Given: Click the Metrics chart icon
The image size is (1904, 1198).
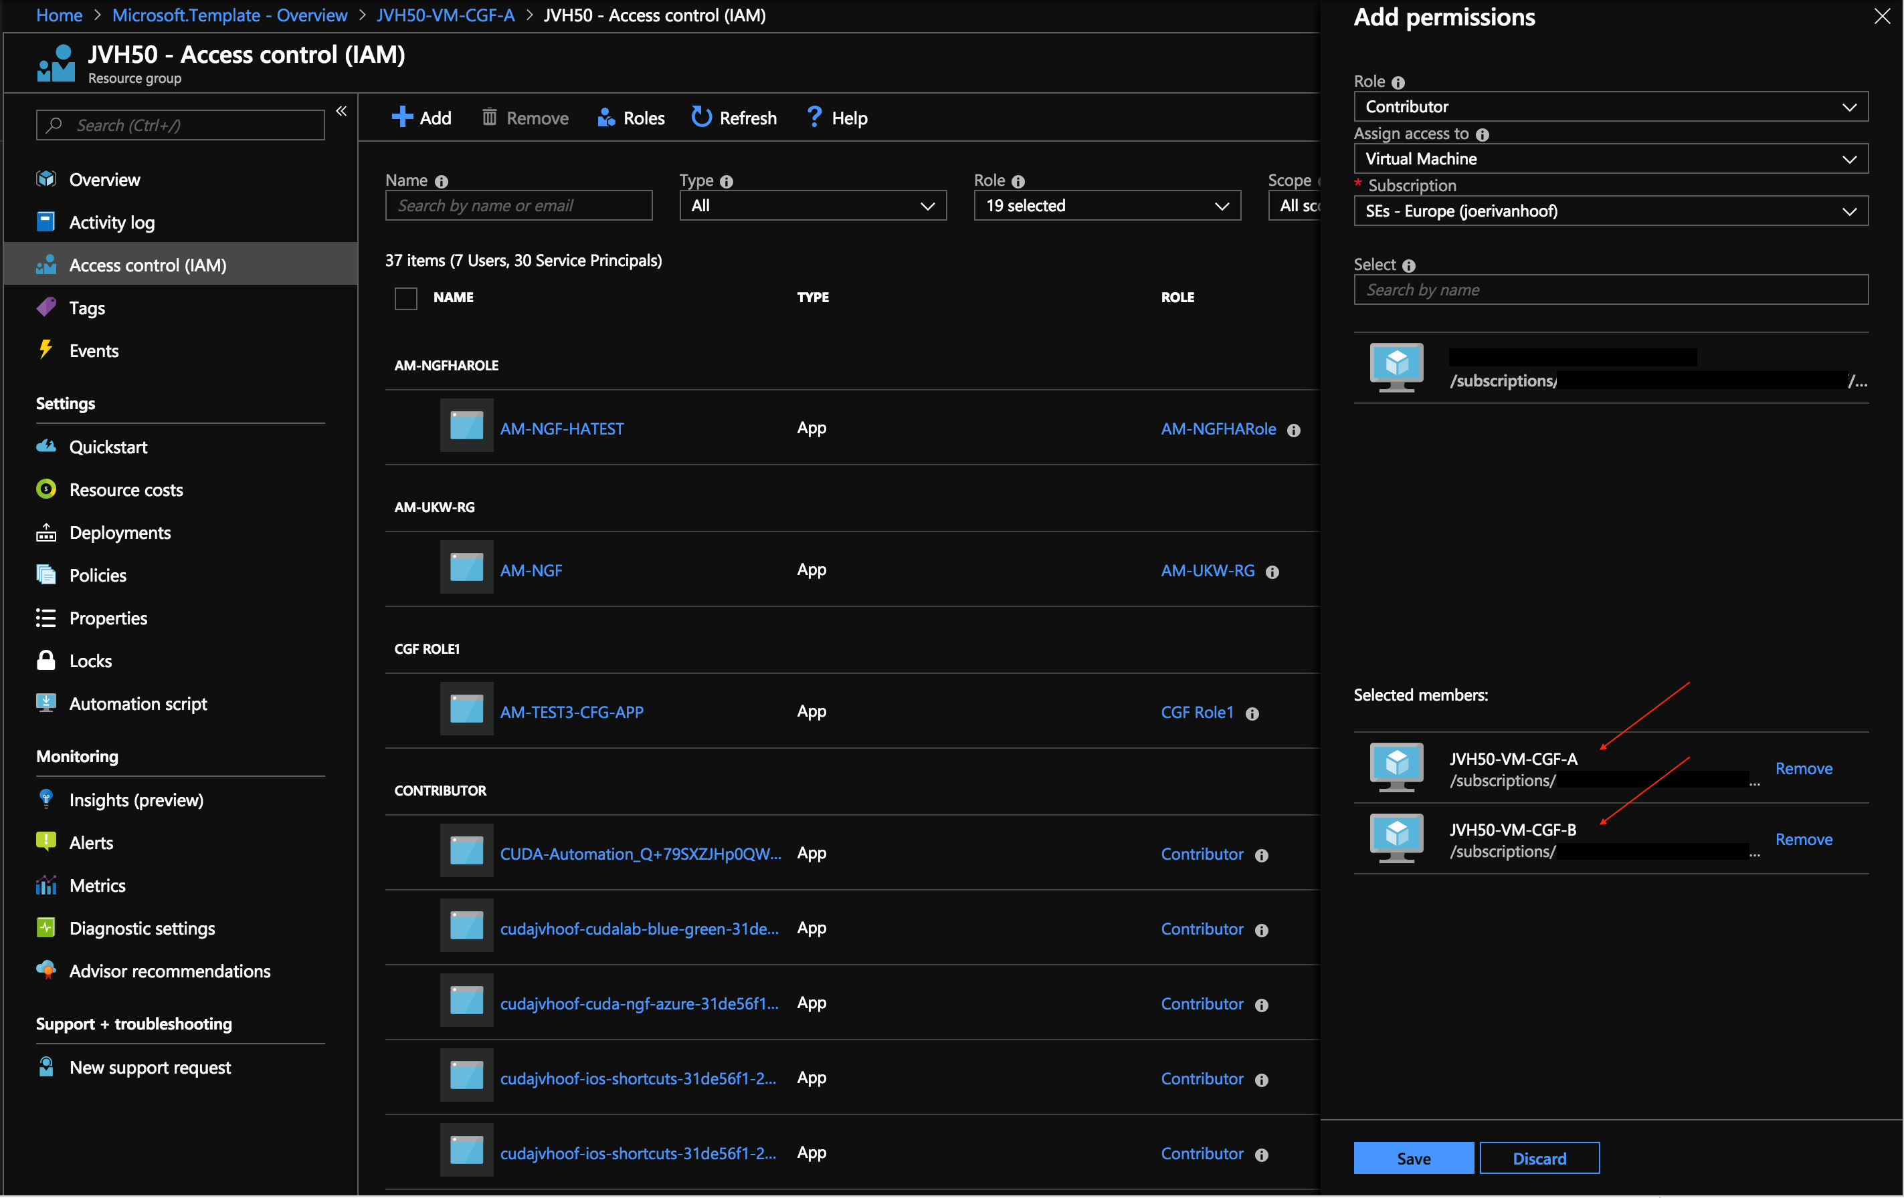Looking at the screenshot, I should (46, 884).
